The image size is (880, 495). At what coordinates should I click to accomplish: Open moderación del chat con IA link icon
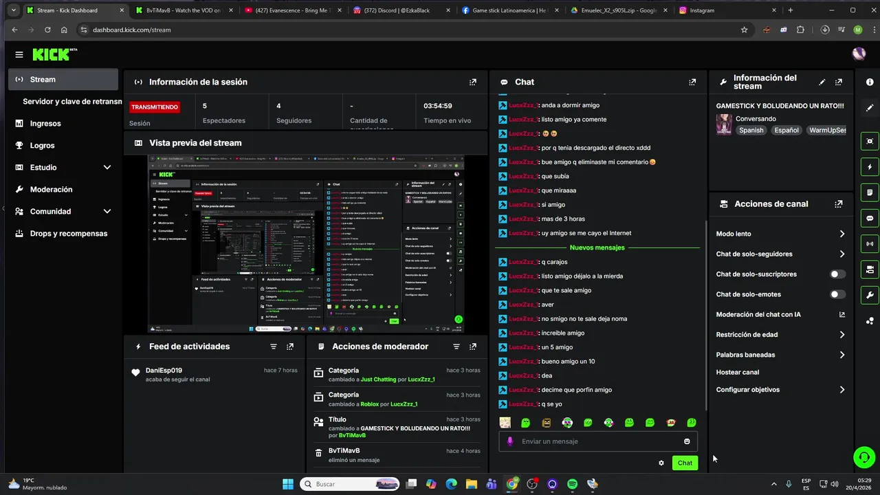pos(842,315)
